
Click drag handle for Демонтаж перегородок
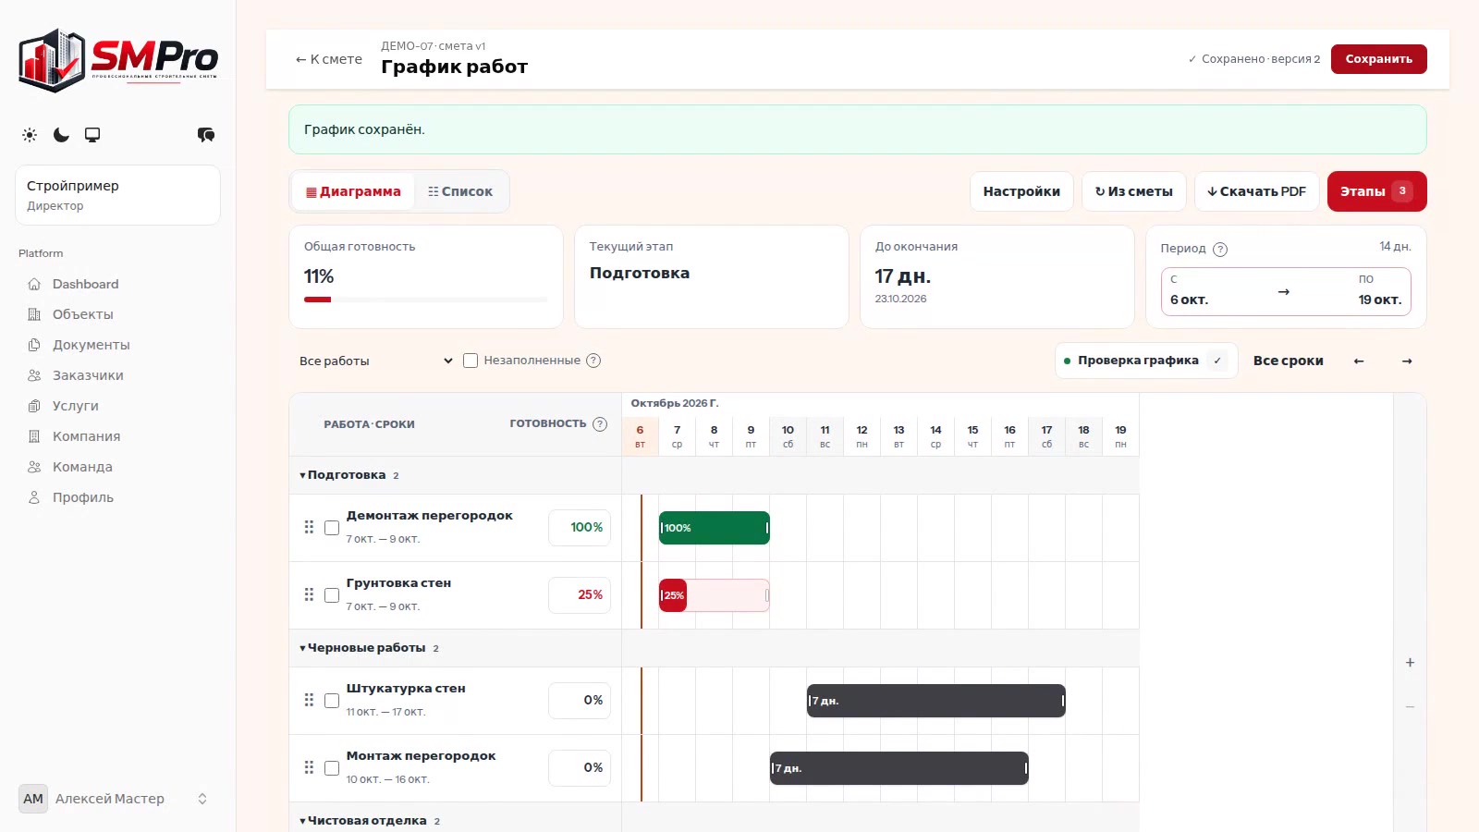pyautogui.click(x=309, y=527)
